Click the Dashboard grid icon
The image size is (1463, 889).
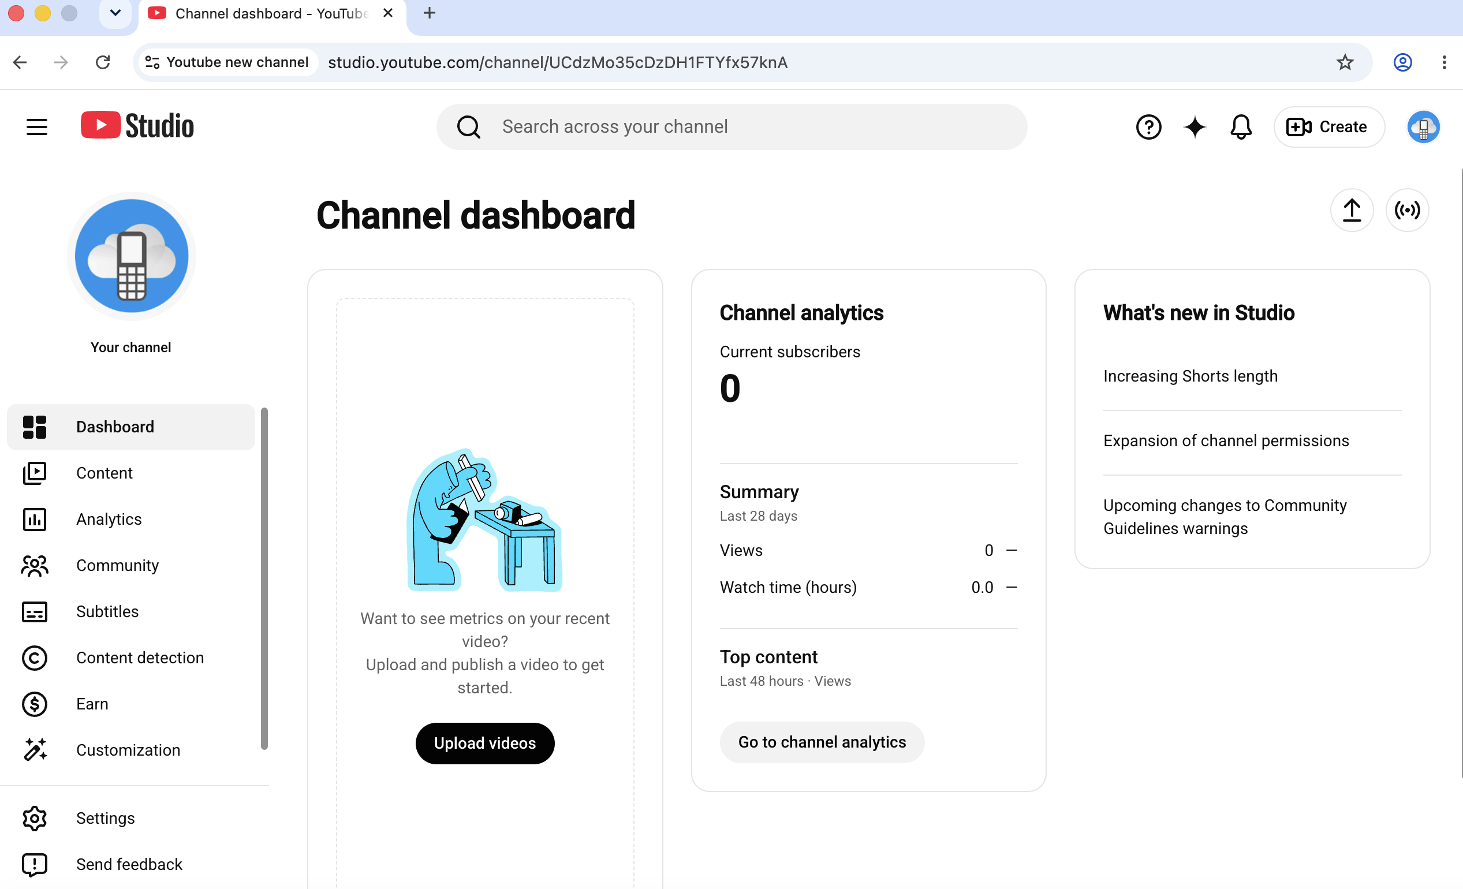(35, 427)
